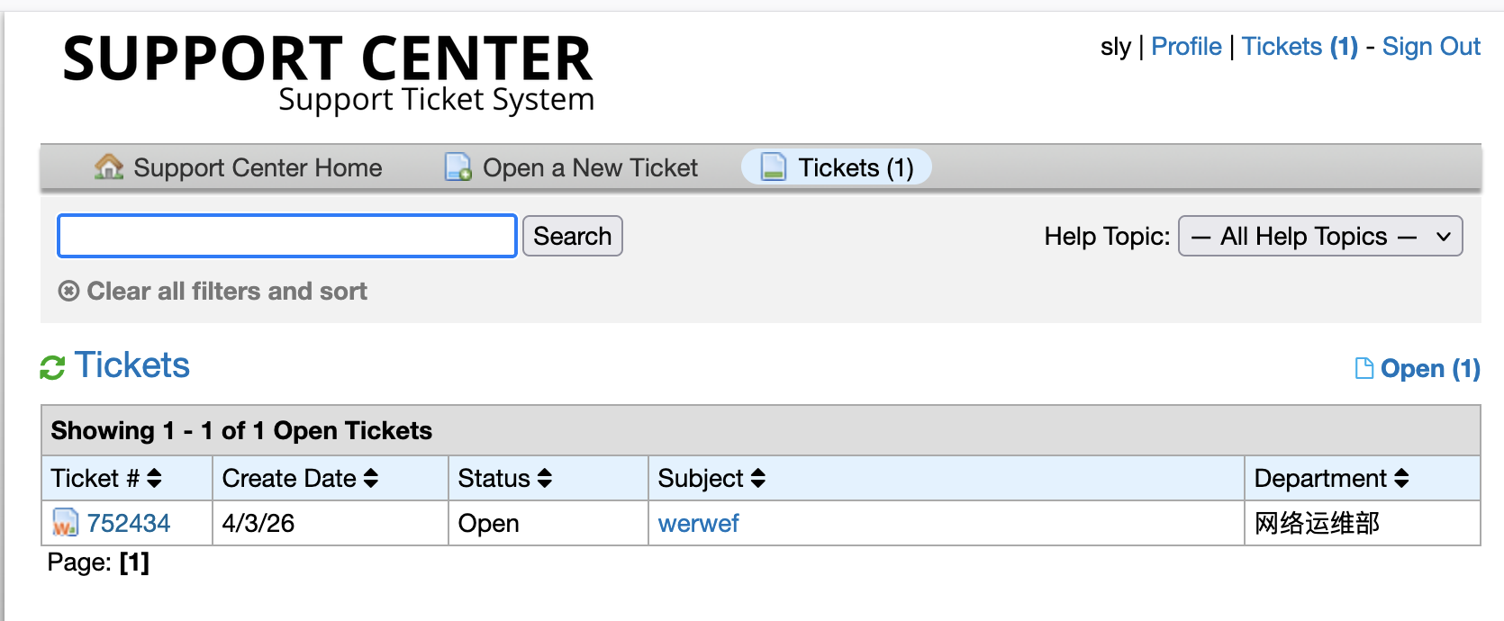
Task: Click the Tickets tab document icon
Action: [x=774, y=167]
